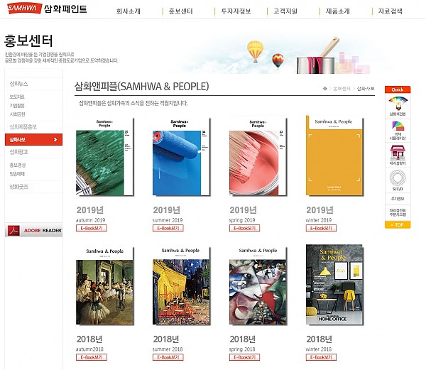Viewport: 426px width, 370px height.
Task: Click the arrow on the selected 삼화사보 sidebar item
Action: 55,140
